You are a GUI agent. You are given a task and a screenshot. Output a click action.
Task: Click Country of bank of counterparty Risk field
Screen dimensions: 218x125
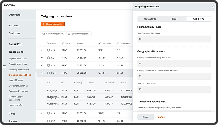pyautogui.click(x=174, y=76)
